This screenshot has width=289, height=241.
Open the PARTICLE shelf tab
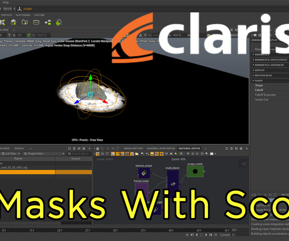(x=6, y=15)
